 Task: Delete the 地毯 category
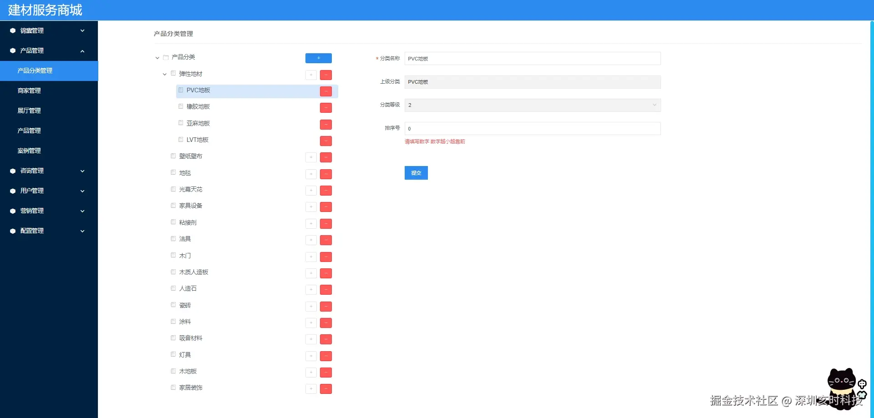[x=326, y=174]
